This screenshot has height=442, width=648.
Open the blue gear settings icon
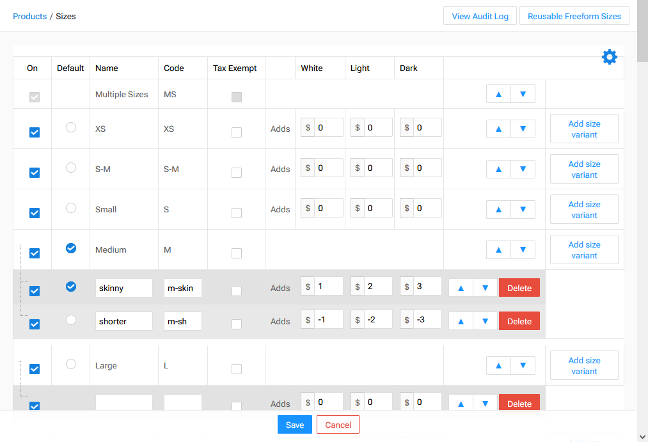coord(610,57)
